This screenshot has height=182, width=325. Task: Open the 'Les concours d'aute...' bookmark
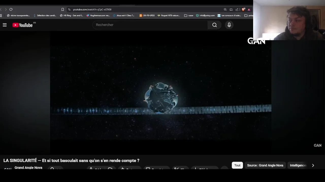(229, 15)
